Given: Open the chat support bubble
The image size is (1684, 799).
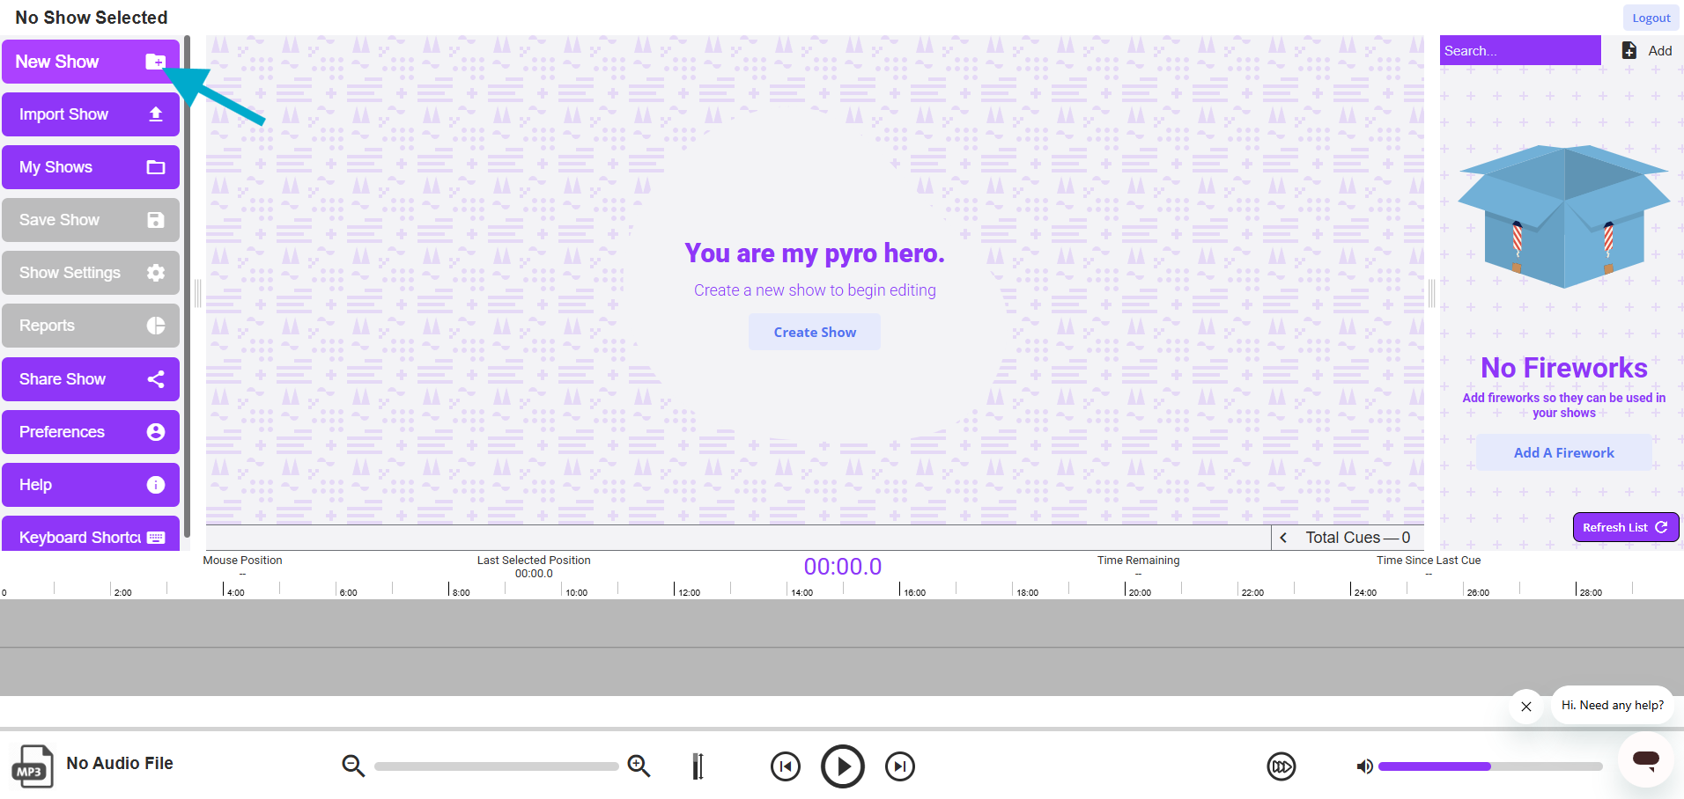Looking at the screenshot, I should click(x=1645, y=759).
